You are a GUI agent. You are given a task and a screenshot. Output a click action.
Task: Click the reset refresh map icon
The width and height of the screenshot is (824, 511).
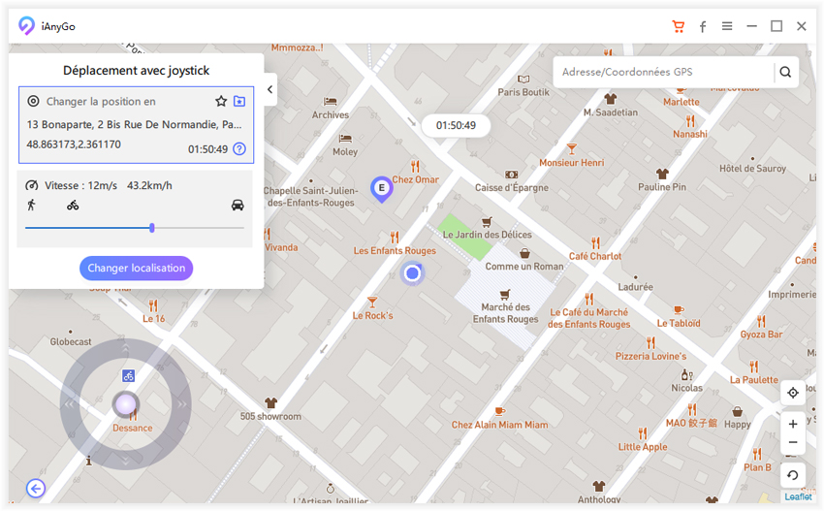tap(793, 475)
